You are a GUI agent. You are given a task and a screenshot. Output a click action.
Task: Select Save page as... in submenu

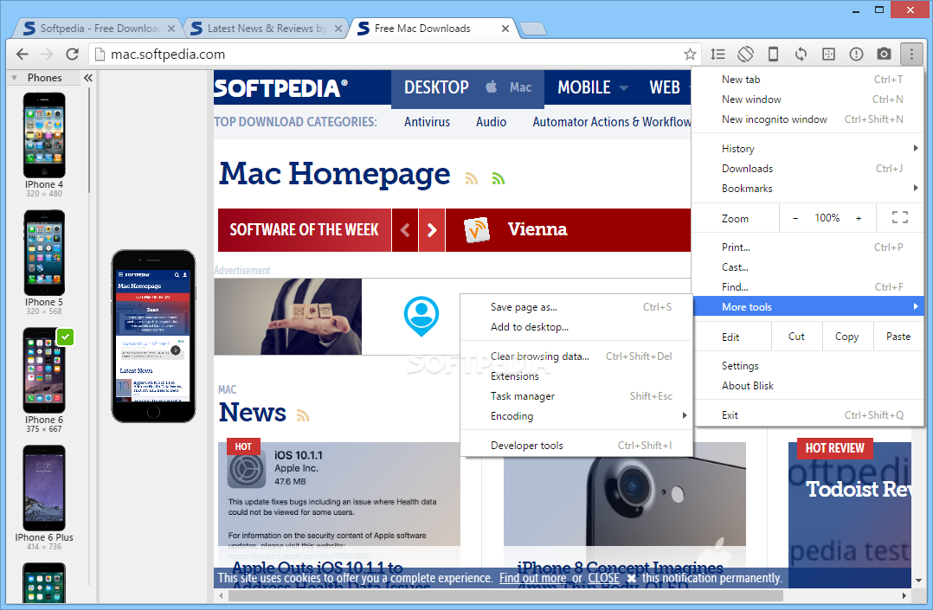576,307
